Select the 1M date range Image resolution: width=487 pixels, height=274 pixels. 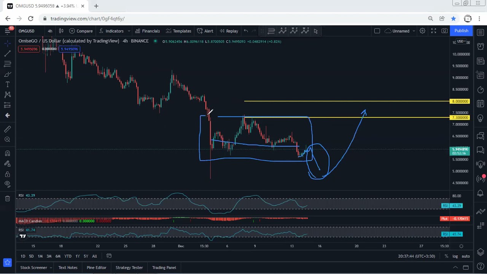[x=40, y=256]
